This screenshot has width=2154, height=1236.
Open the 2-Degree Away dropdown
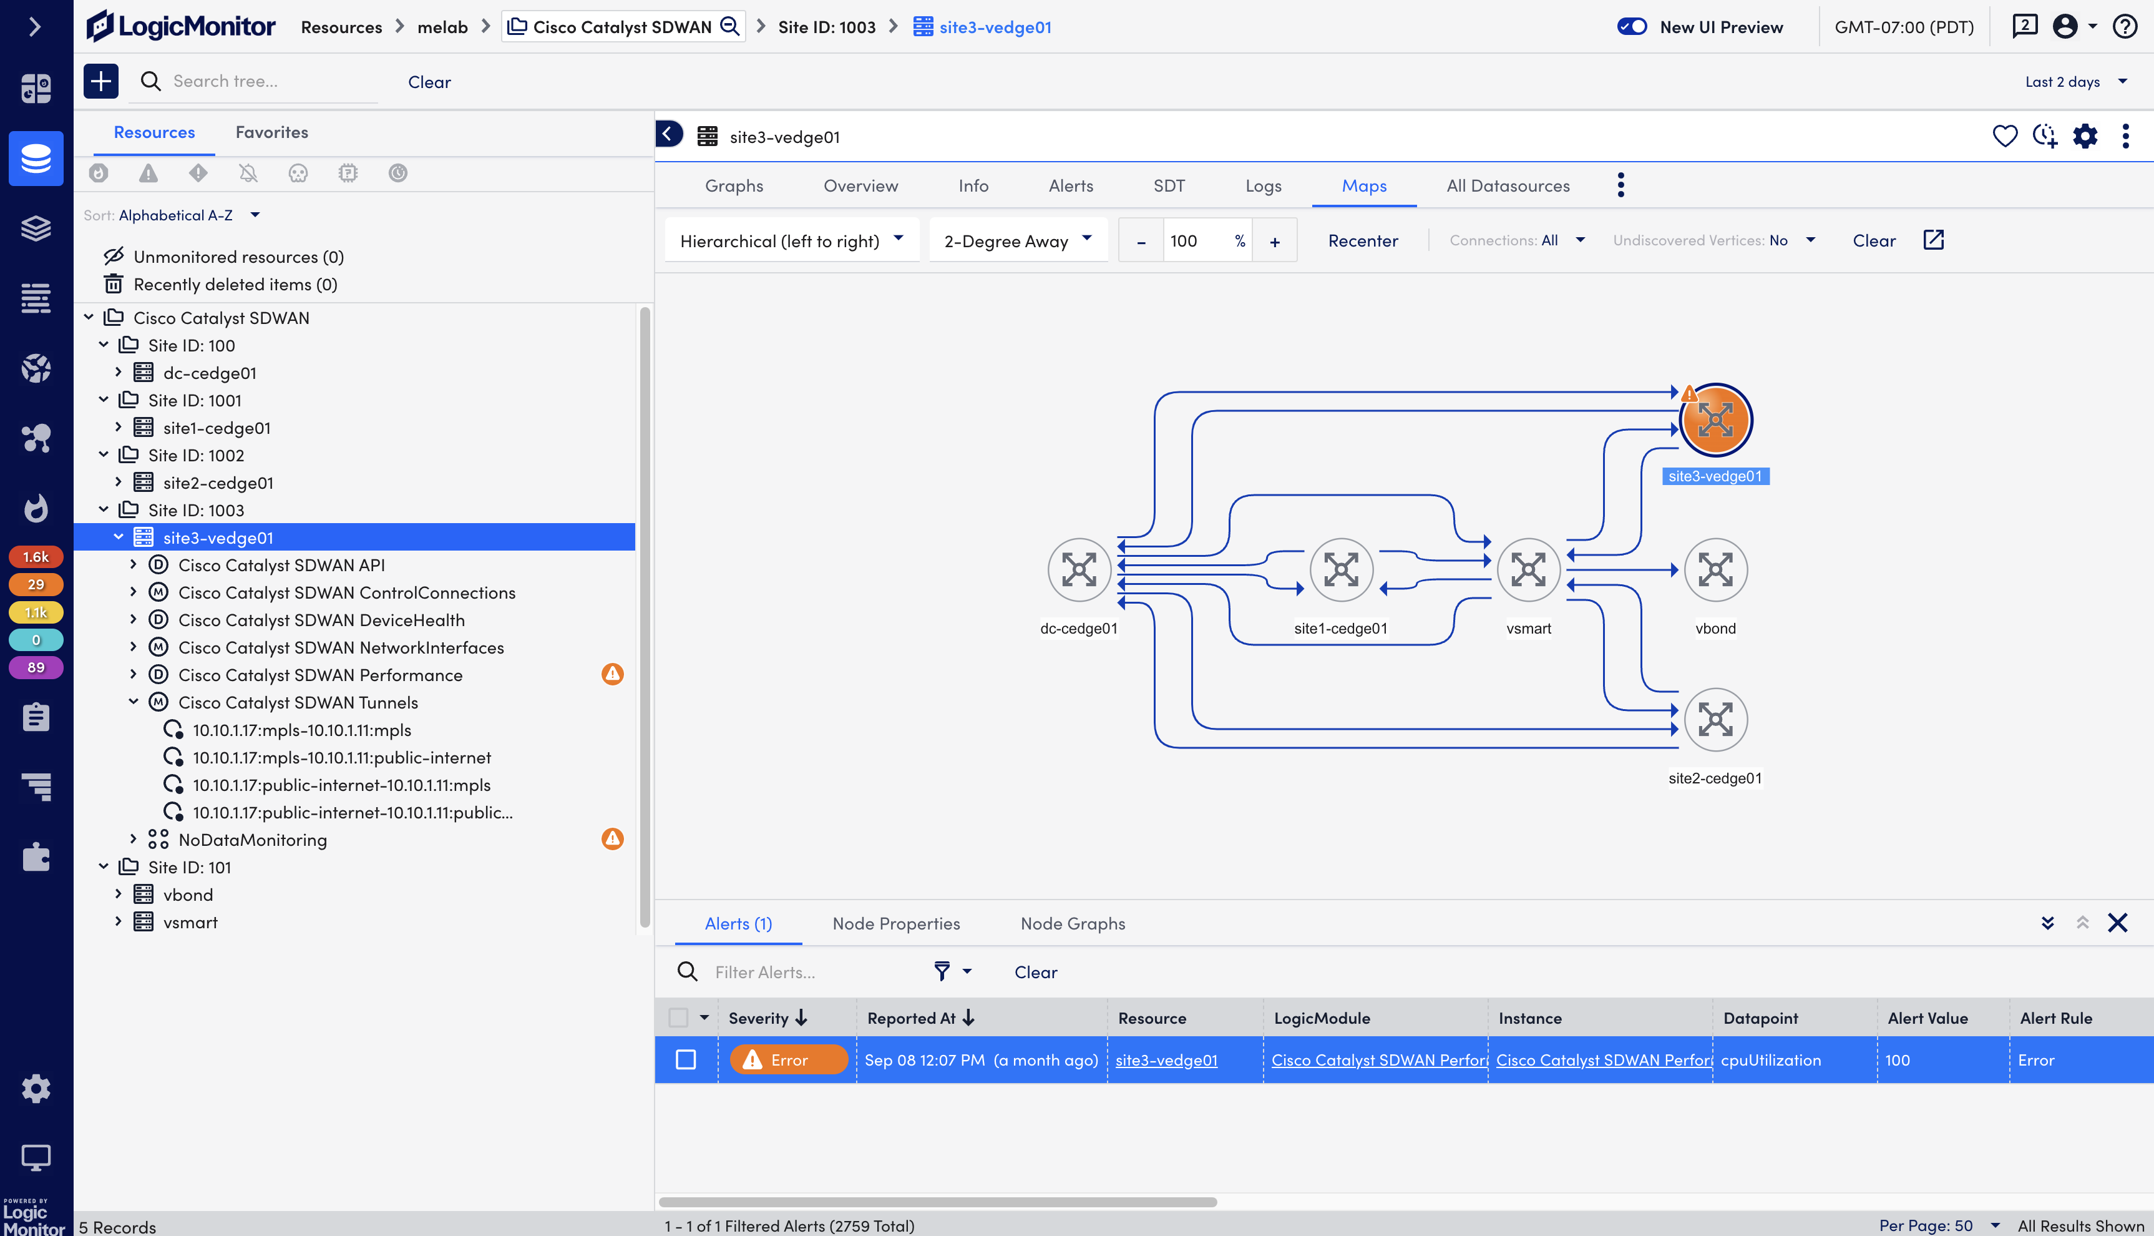[1017, 240]
